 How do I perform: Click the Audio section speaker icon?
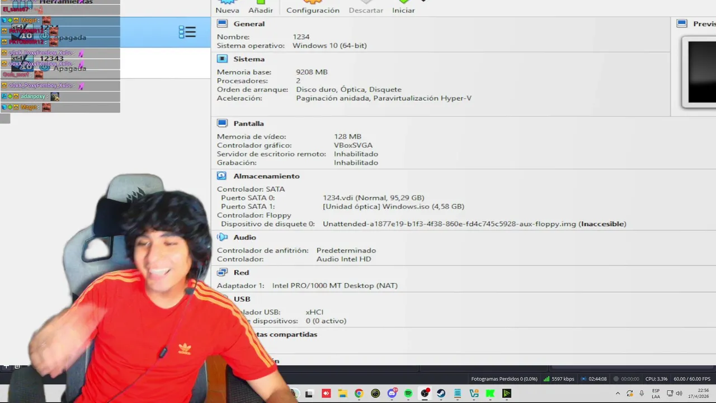[x=222, y=237]
